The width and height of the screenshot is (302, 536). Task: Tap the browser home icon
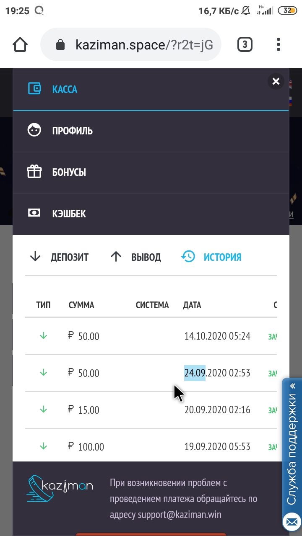point(20,44)
